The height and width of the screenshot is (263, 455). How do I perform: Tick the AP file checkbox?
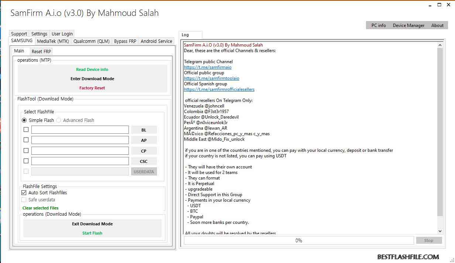coord(26,140)
